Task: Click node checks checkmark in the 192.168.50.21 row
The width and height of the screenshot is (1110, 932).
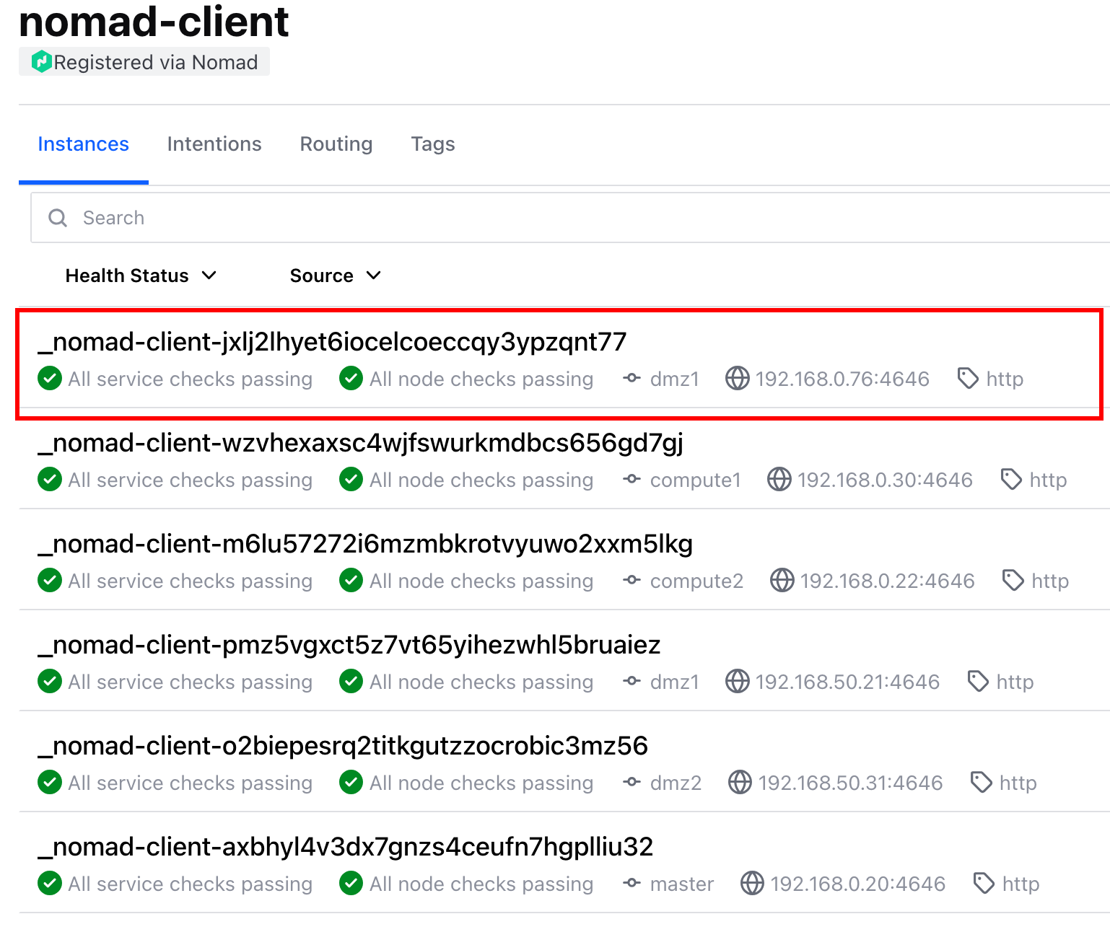Action: pyautogui.click(x=351, y=682)
